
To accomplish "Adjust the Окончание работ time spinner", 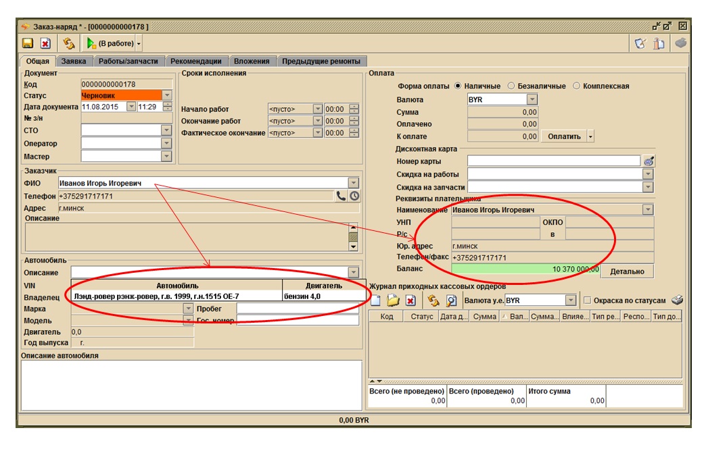I will 354,121.
